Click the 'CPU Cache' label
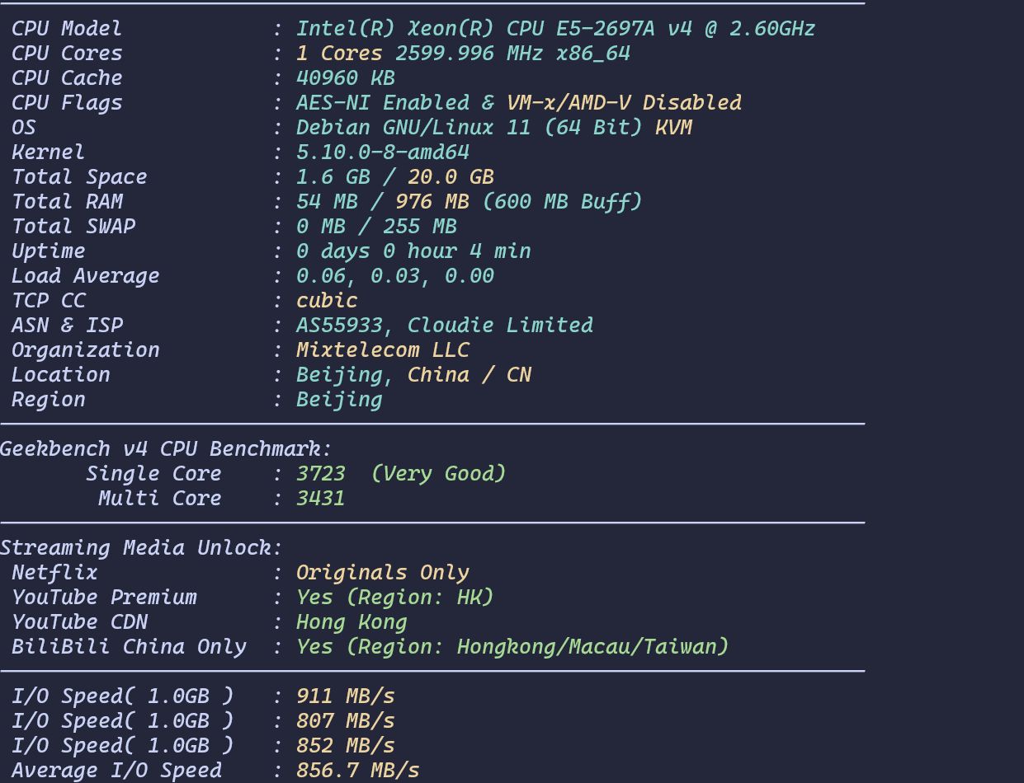 pyautogui.click(x=67, y=78)
